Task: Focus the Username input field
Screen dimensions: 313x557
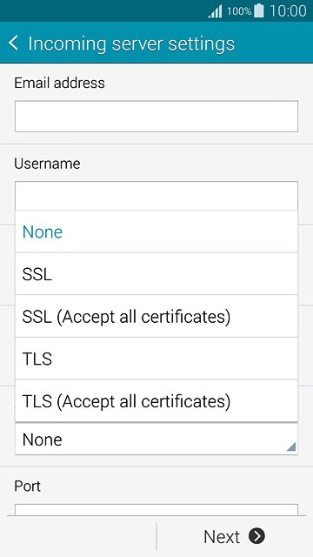Action: tap(156, 196)
